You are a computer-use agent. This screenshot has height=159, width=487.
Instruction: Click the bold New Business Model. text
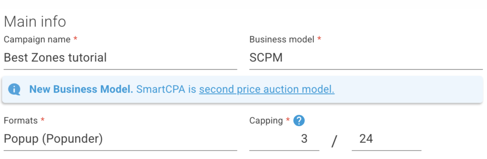coord(81,89)
